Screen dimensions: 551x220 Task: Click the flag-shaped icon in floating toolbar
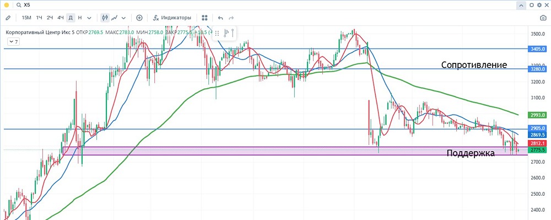(x=226, y=33)
